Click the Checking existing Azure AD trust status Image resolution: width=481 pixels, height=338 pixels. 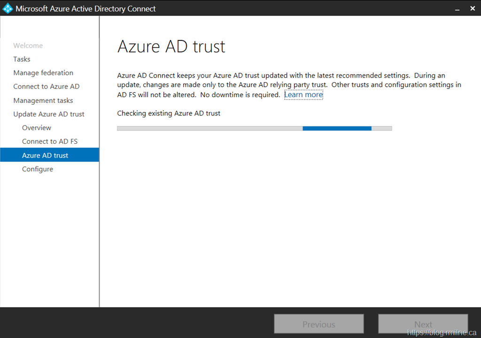[169, 113]
